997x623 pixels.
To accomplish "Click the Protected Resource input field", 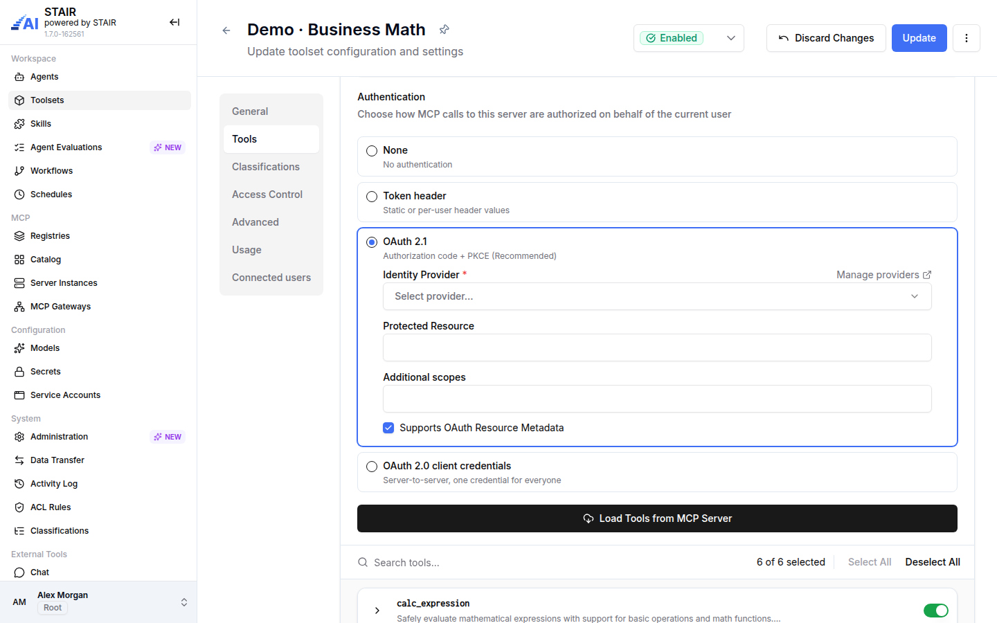I will click(x=657, y=347).
